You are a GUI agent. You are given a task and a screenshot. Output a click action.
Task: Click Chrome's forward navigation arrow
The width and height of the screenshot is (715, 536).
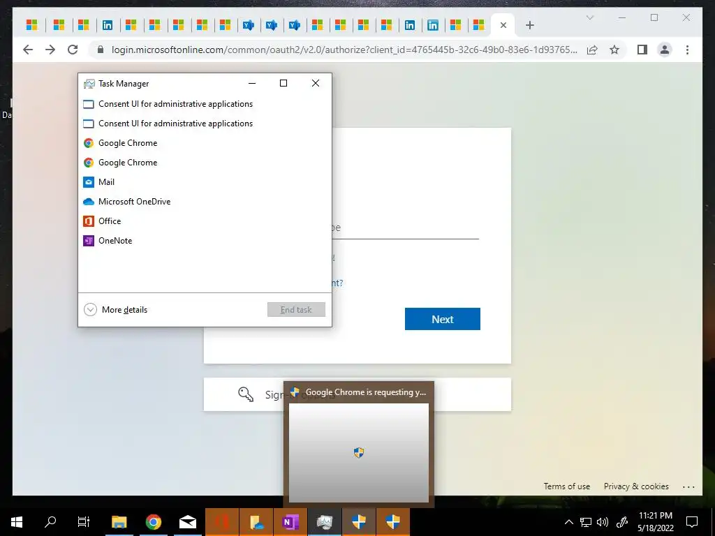click(50, 50)
